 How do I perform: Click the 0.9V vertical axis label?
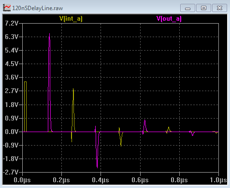click(x=12, y=119)
